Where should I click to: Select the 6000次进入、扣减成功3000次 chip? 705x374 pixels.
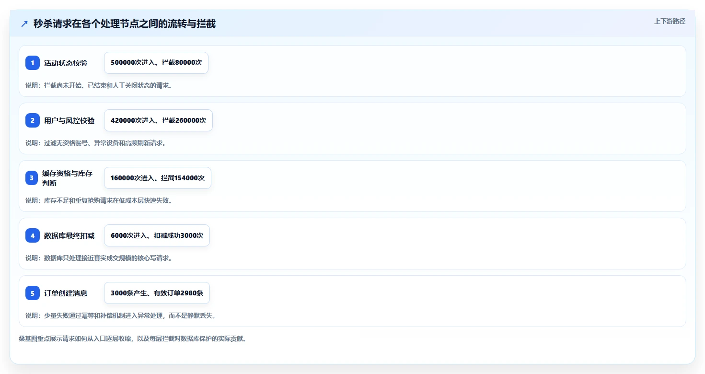(157, 235)
